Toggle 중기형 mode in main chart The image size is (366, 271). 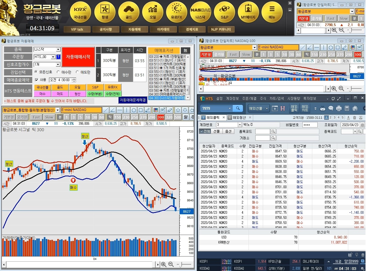click(22, 117)
